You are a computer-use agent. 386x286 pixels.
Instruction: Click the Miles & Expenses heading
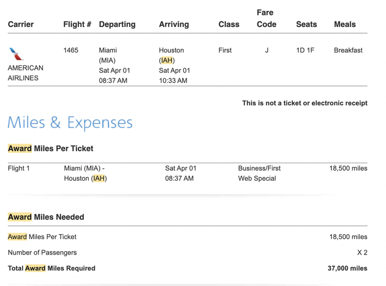[x=70, y=122]
